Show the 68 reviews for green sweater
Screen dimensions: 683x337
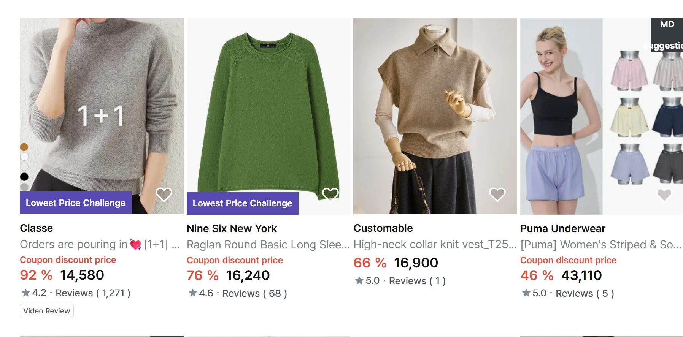[x=254, y=293]
